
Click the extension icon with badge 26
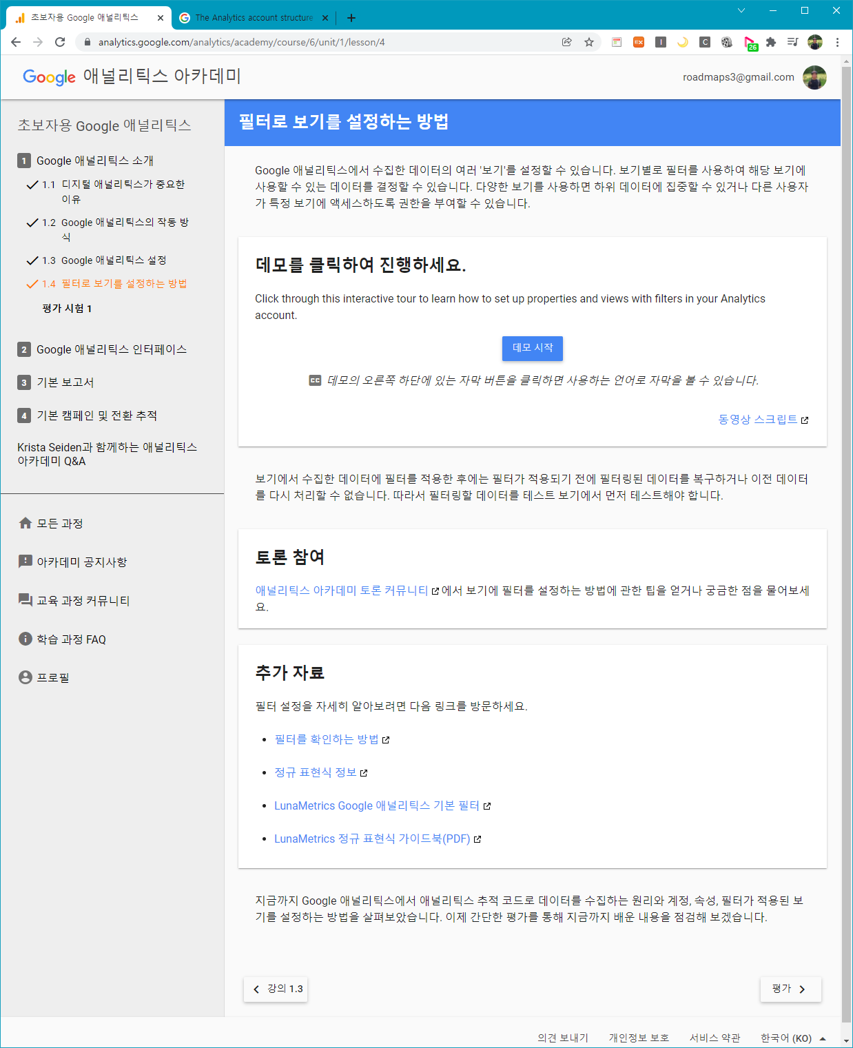750,43
